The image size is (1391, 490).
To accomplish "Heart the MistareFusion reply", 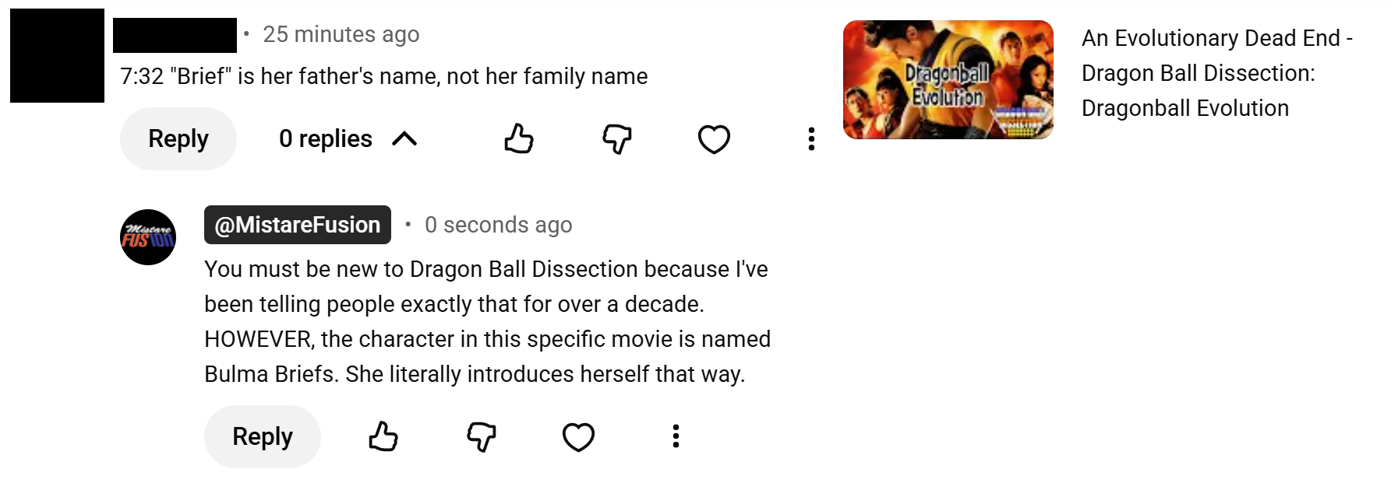I will point(578,436).
